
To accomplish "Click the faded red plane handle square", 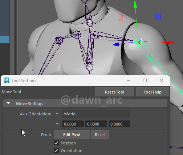I will tap(121, 18).
